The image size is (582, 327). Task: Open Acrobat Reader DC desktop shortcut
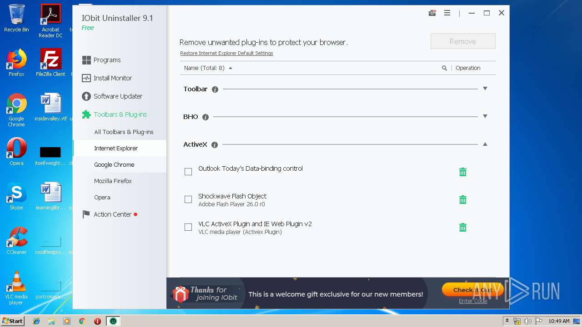(x=50, y=21)
